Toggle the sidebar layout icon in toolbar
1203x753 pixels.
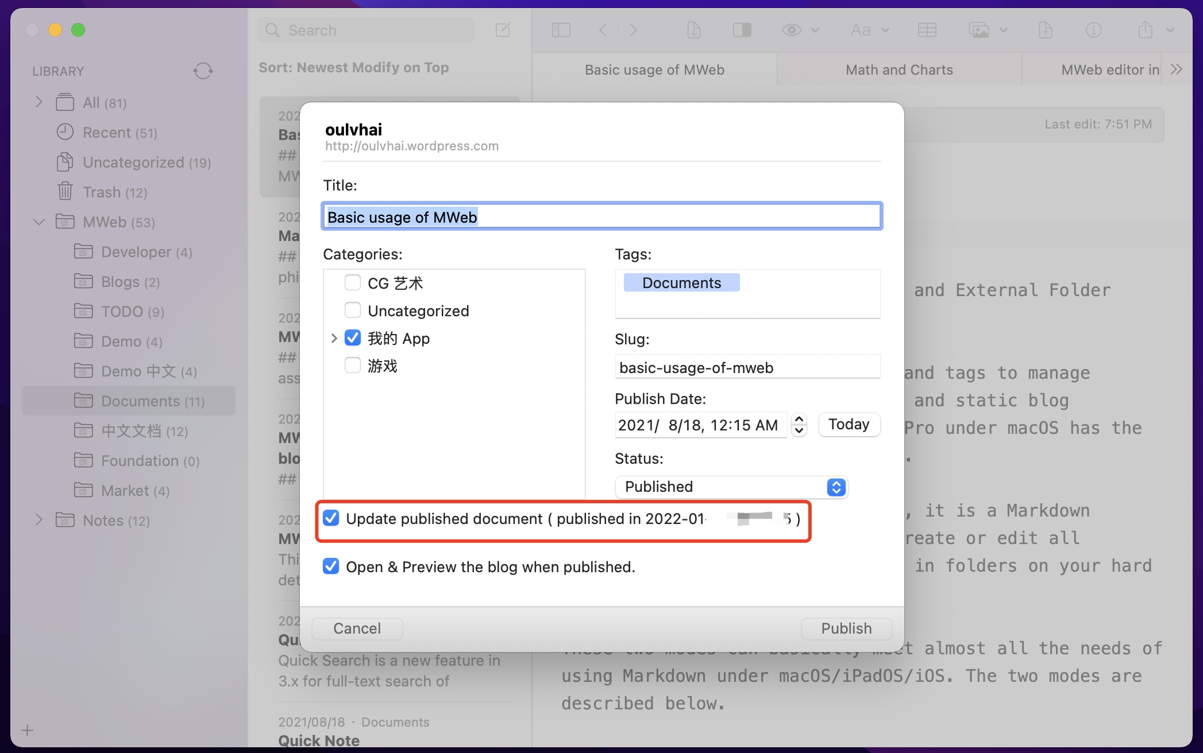(561, 30)
